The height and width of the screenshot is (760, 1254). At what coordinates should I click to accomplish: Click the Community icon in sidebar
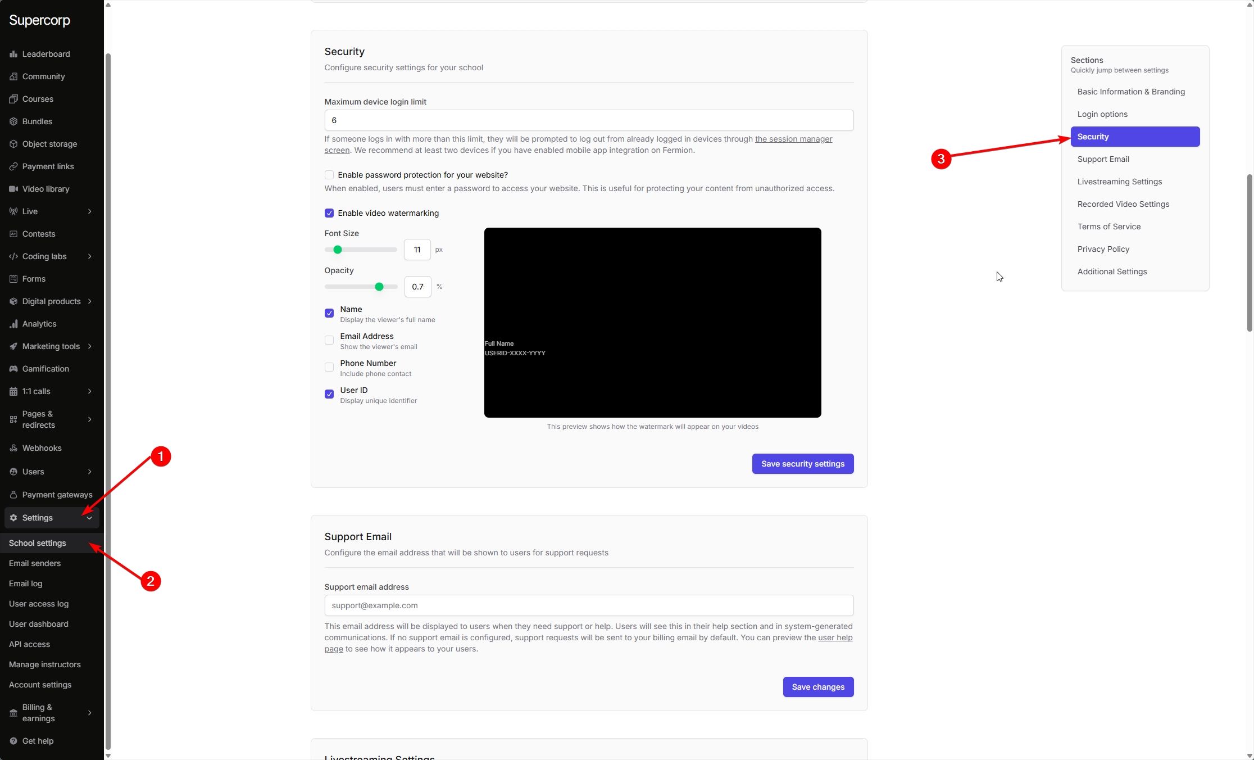click(x=13, y=76)
